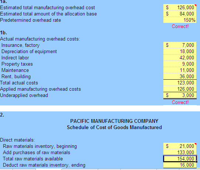Click the '1b.' section heading
Screen dimensions: 200x170
tap(4, 33)
